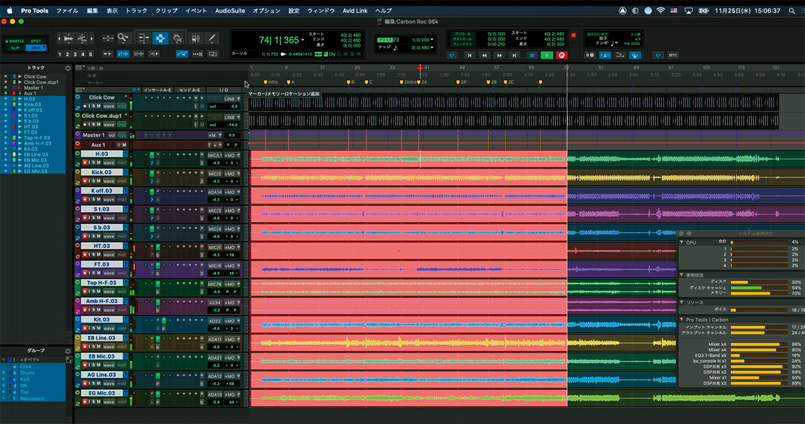Image resolution: width=805 pixels, height=424 pixels.
Task: Pick the Pencil tool
Action: point(211,38)
